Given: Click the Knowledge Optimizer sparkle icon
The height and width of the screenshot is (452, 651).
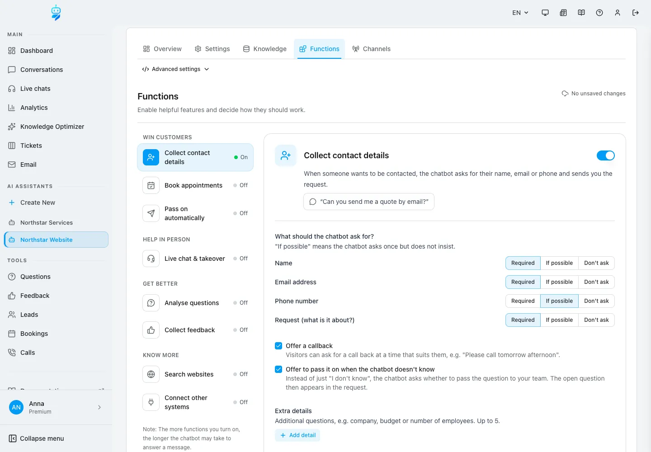Looking at the screenshot, I should (x=12, y=127).
